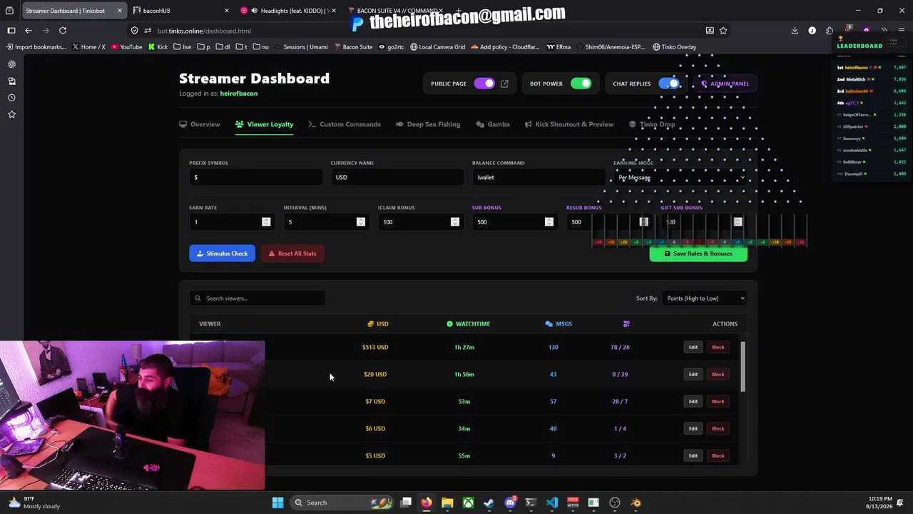The image size is (913, 514).
Task: Toggle the Public Page switch
Action: [x=484, y=84]
